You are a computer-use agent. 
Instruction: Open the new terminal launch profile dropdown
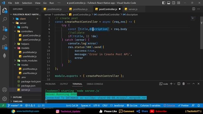click(174, 84)
